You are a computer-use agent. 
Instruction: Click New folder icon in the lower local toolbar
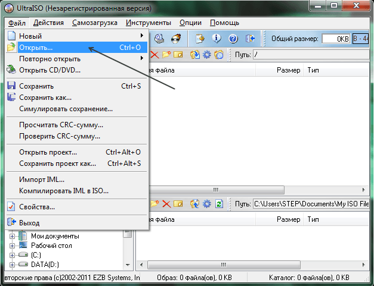pyautogui.click(x=154, y=204)
